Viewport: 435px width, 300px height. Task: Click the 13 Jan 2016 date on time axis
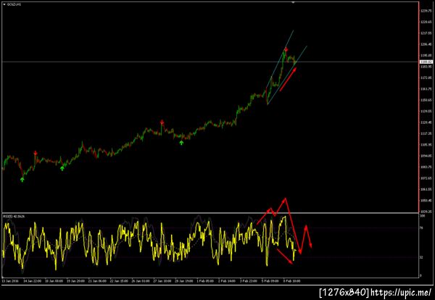(x=10, y=281)
